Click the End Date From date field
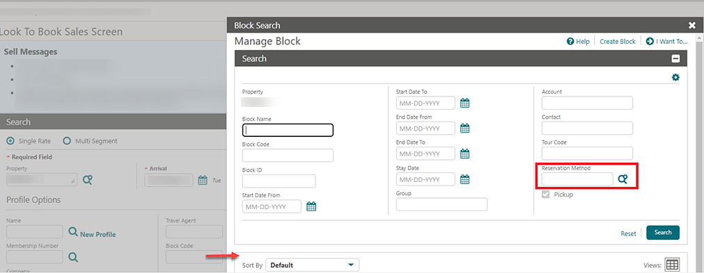The height and width of the screenshot is (273, 704). point(425,129)
